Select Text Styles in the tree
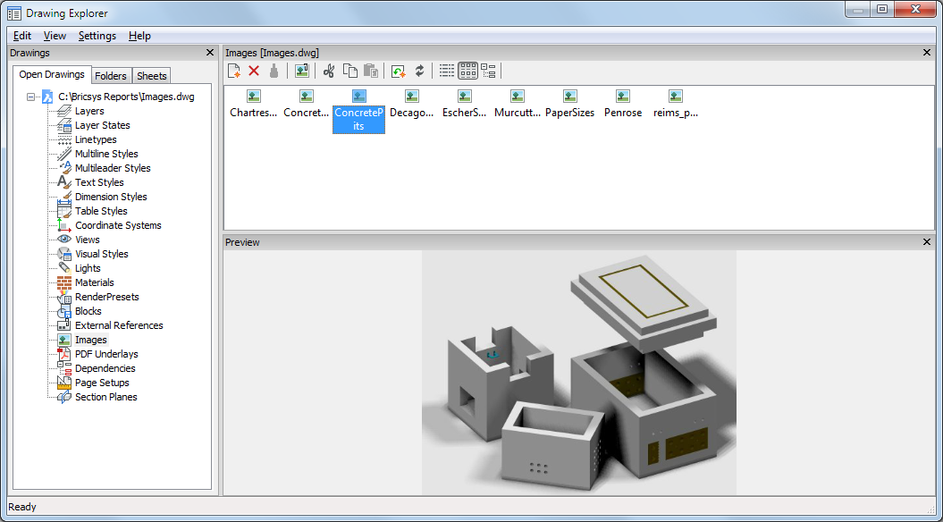The image size is (943, 522). (x=99, y=182)
